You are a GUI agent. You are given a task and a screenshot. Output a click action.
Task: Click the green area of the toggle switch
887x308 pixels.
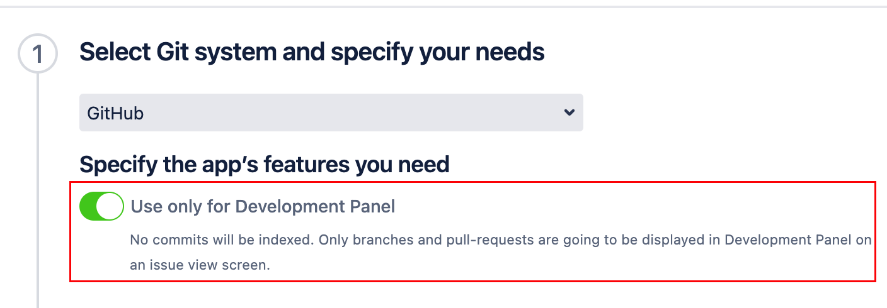89,206
